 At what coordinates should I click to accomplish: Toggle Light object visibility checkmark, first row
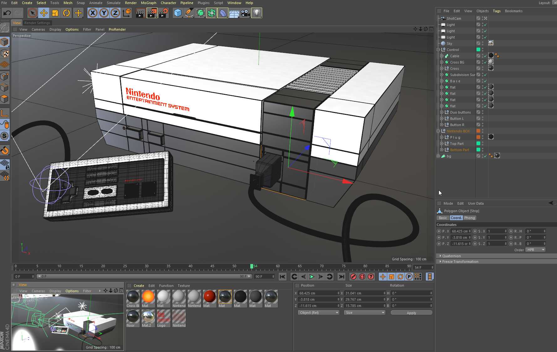485,25
